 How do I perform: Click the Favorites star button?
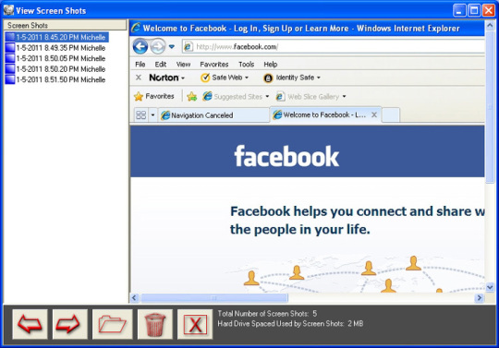pos(154,96)
